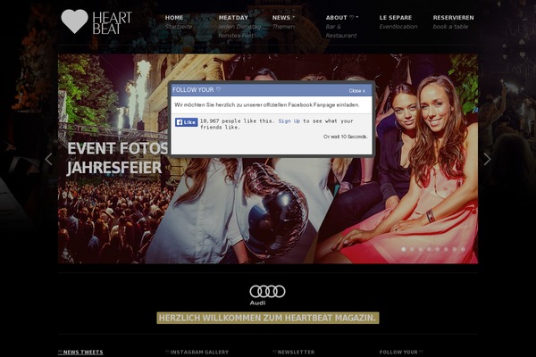The height and width of the screenshot is (357, 536).
Task: Click the Event Fotos Jahresfeier headline
Action: click(118, 158)
